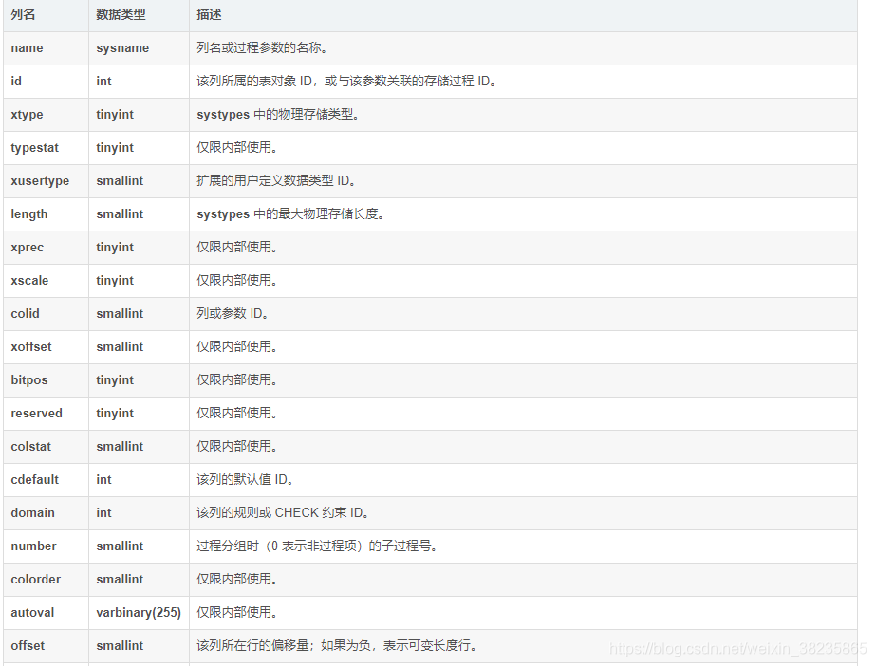The image size is (876, 666).
Task: Click smallint in the colstat row
Action: [x=120, y=447]
